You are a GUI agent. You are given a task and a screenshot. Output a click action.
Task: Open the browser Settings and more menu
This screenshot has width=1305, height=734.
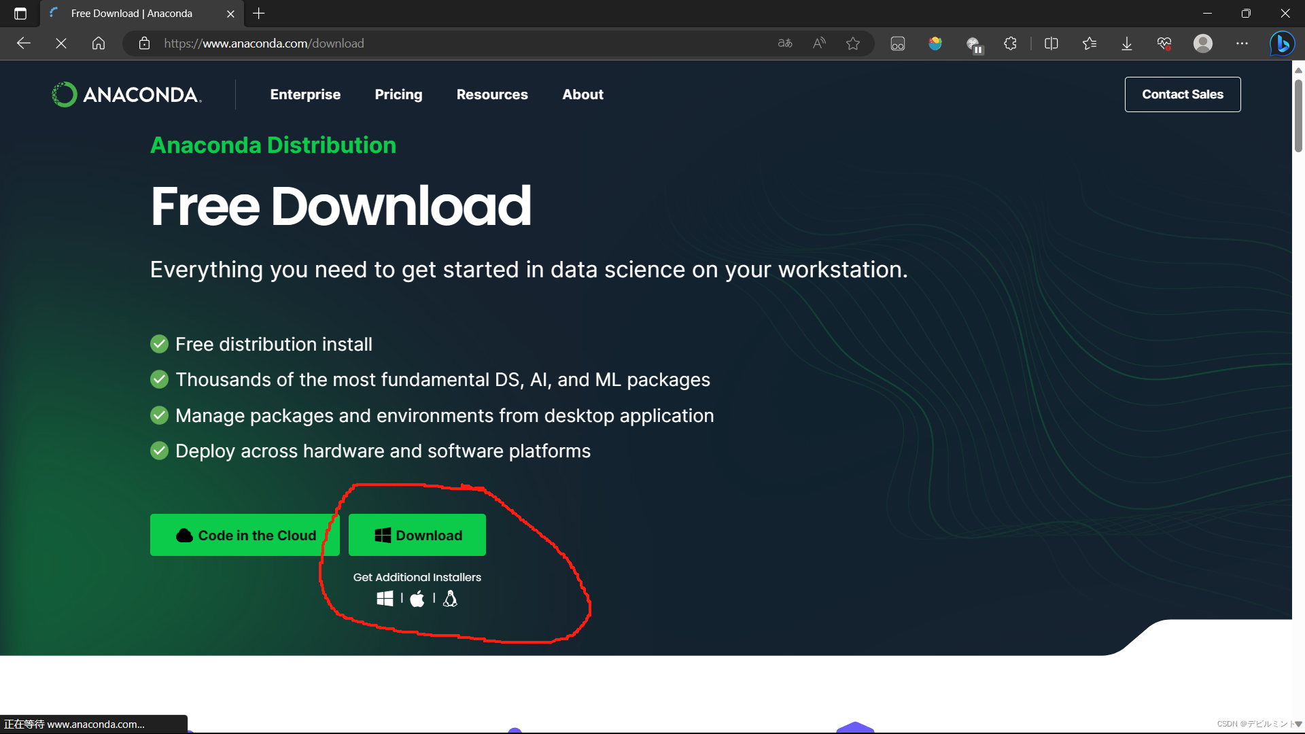pyautogui.click(x=1242, y=43)
